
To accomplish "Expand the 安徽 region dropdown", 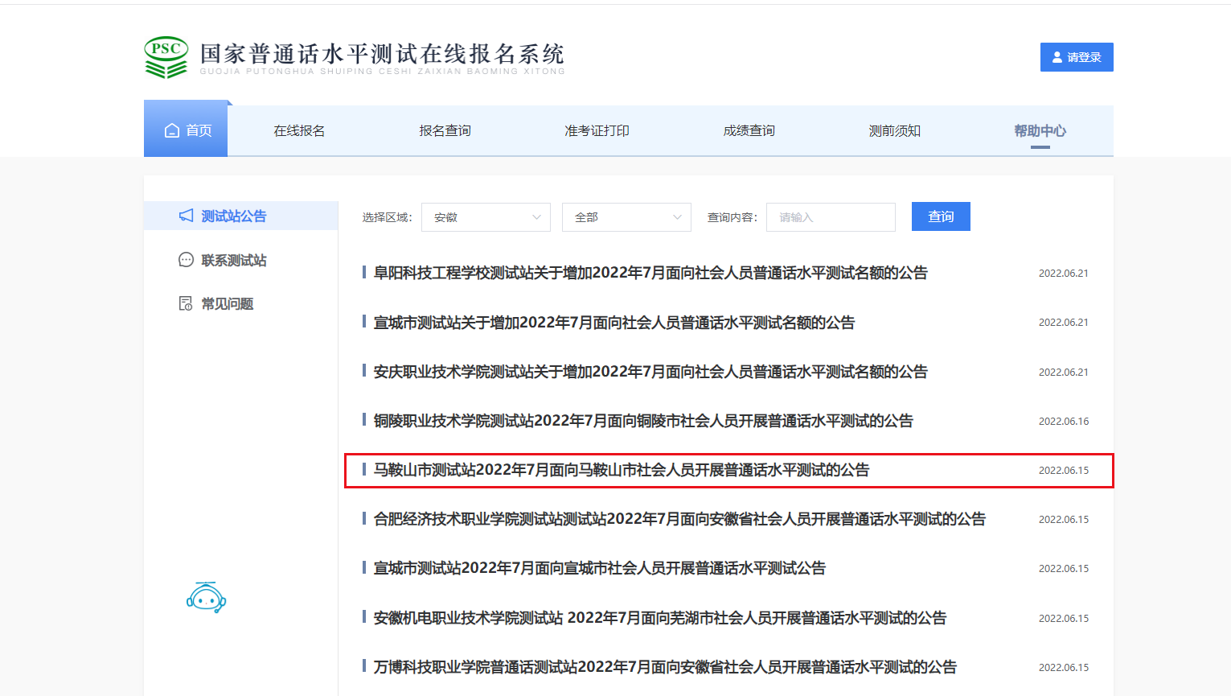I will pos(486,217).
